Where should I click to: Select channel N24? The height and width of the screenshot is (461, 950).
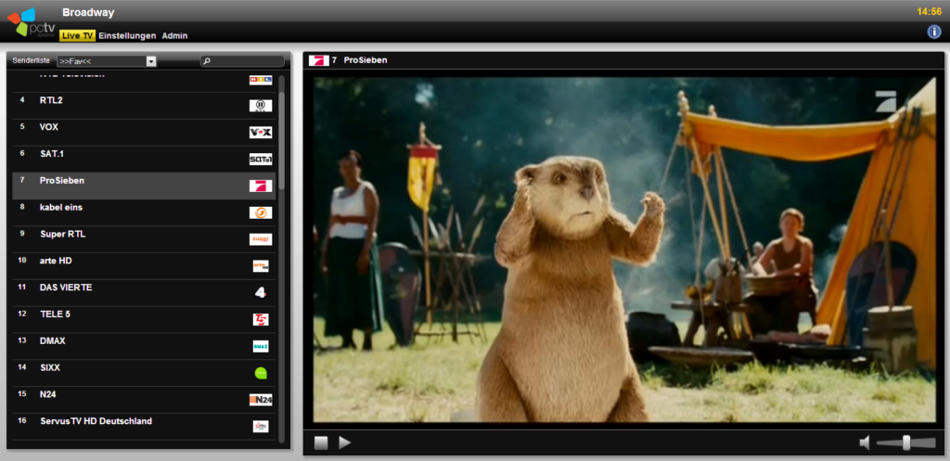tap(144, 400)
